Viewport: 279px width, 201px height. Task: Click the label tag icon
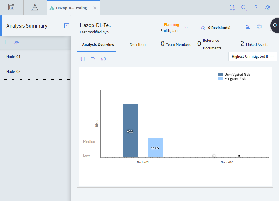(x=93, y=59)
